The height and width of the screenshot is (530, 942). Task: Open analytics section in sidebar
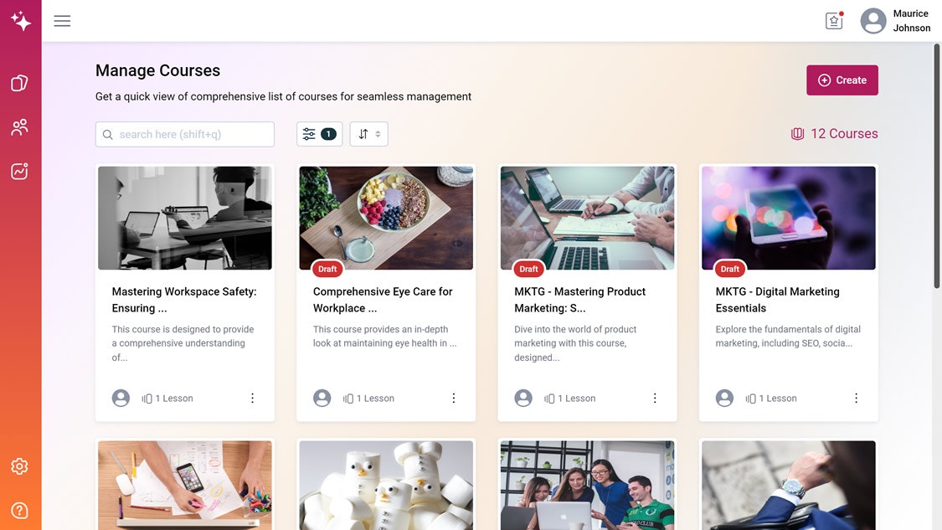click(19, 172)
